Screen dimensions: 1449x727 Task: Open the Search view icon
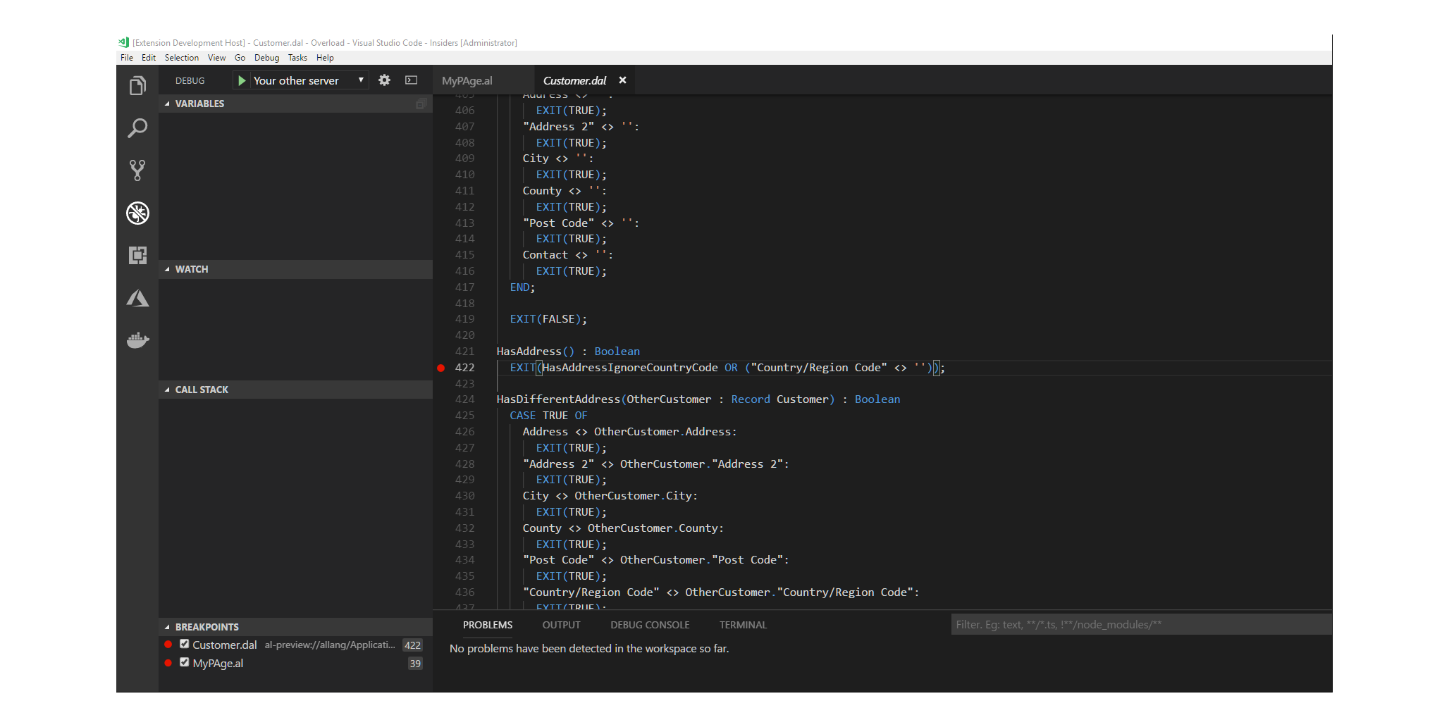coord(137,128)
